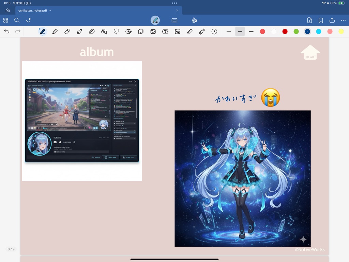This screenshot has height=262, width=349.
Task: Pick the laser pointer tool
Action: click(202, 32)
